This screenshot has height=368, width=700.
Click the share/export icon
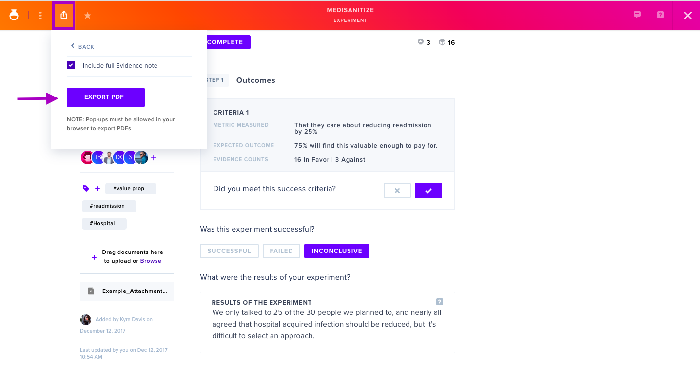(63, 16)
